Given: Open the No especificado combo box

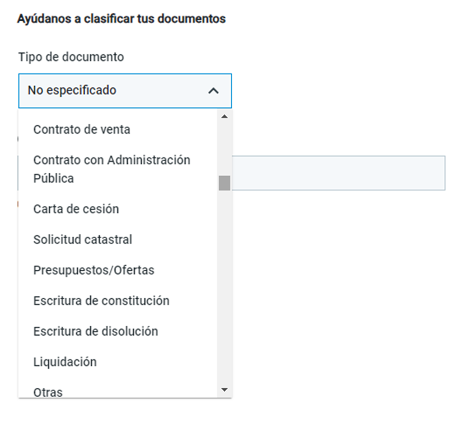Looking at the screenshot, I should [125, 91].
